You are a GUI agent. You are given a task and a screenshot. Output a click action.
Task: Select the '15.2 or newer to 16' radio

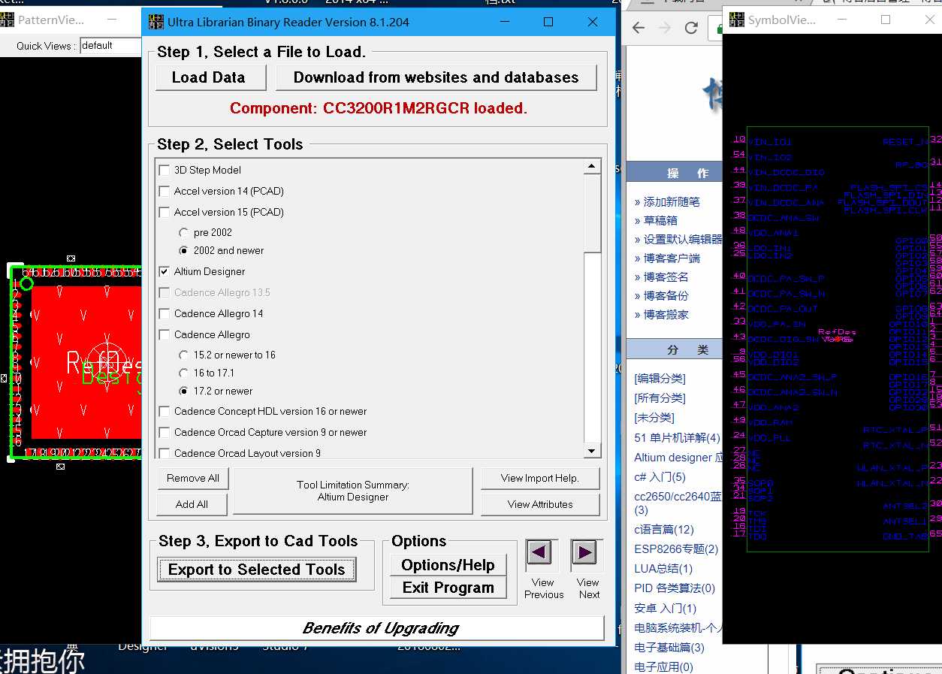(183, 355)
